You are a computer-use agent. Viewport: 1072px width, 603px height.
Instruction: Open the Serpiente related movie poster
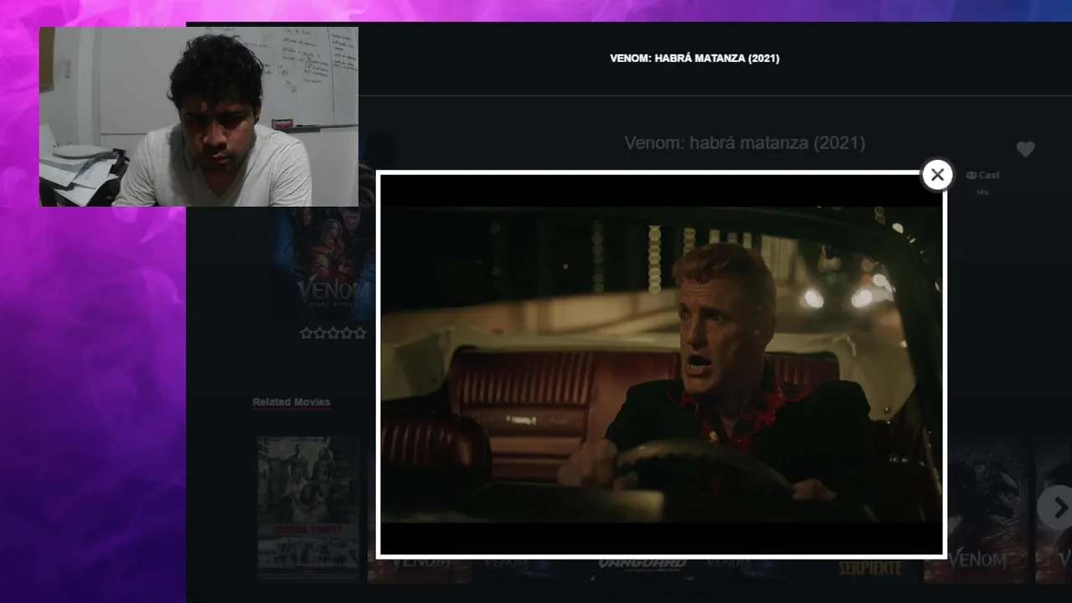point(864,569)
